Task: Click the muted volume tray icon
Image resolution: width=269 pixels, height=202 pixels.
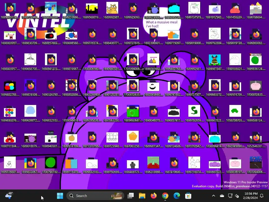Action: point(237,196)
